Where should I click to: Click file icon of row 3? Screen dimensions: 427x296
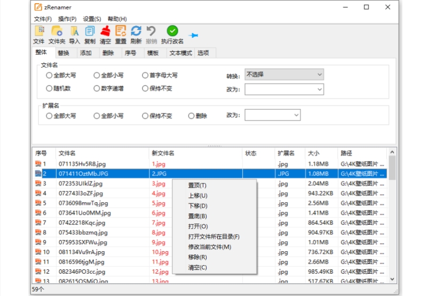point(38,183)
